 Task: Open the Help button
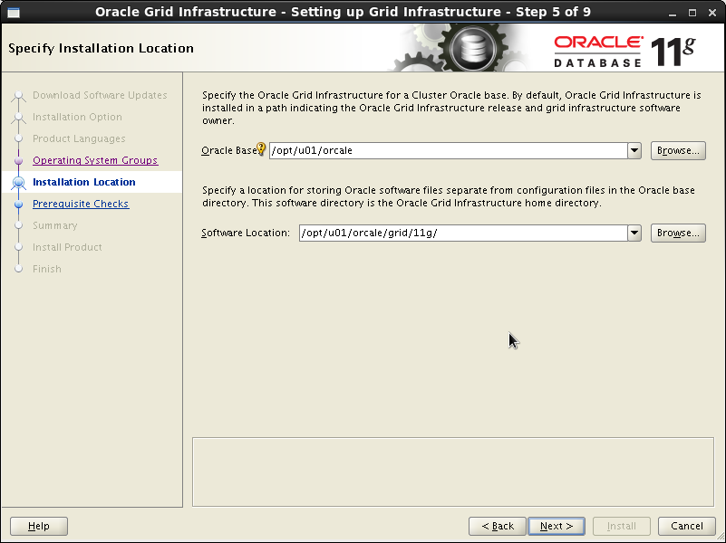(39, 526)
